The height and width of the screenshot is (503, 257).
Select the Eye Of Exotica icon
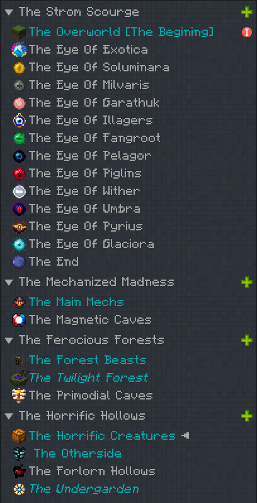point(19,50)
